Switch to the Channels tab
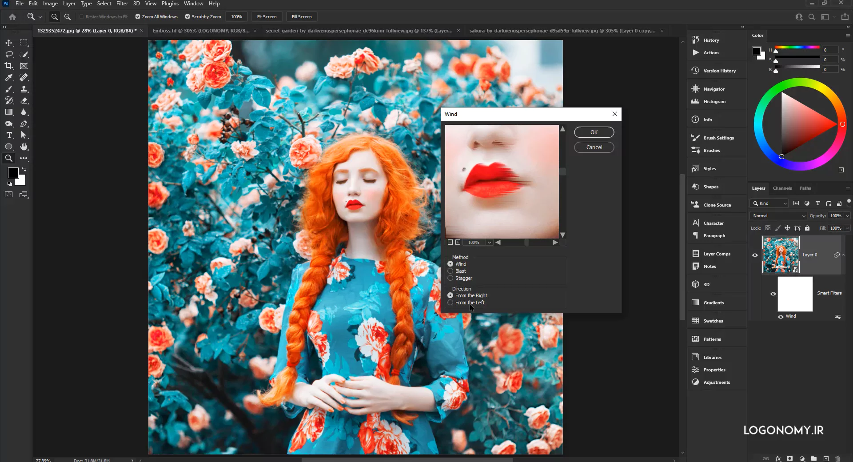 [x=782, y=188]
